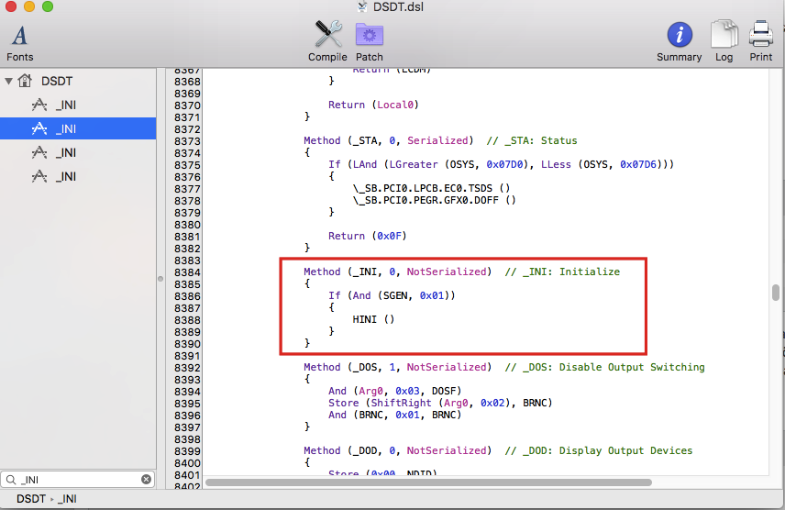
Task: Click the DSDT.dsl window title
Action: 399,7
